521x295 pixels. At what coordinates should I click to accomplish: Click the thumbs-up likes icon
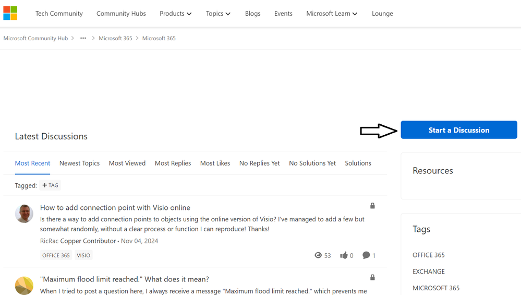click(x=344, y=255)
